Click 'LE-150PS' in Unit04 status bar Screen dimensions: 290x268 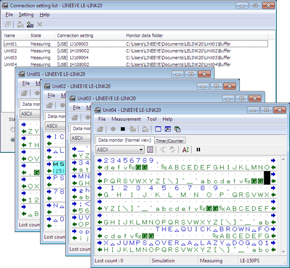tap(250, 261)
